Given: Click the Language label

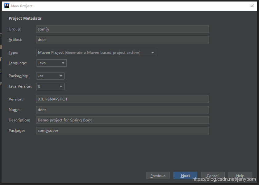Looking at the screenshot, I should 18,63.
